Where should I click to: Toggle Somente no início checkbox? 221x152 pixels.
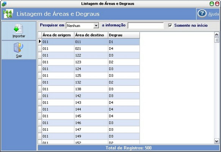(170, 25)
